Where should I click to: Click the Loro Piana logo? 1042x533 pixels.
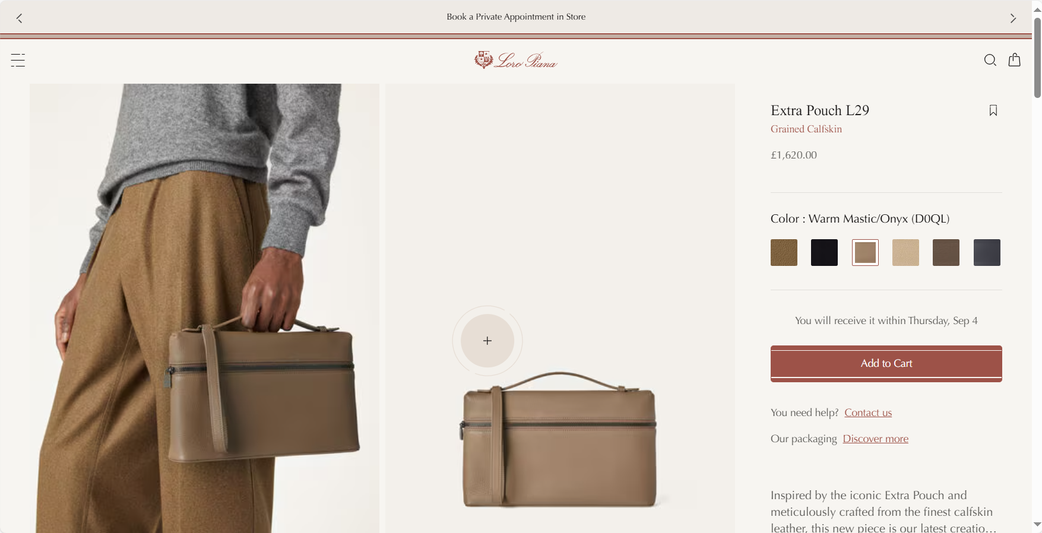[515, 60]
